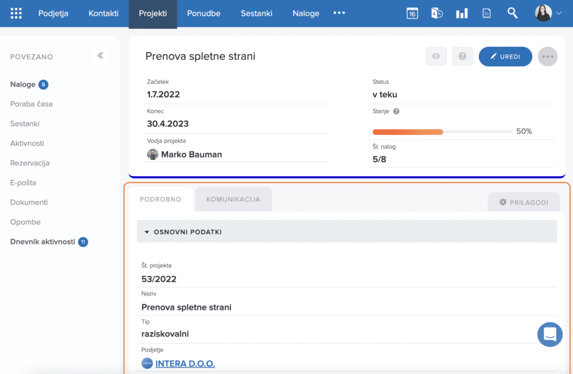Click the search magnifier icon

[513, 13]
